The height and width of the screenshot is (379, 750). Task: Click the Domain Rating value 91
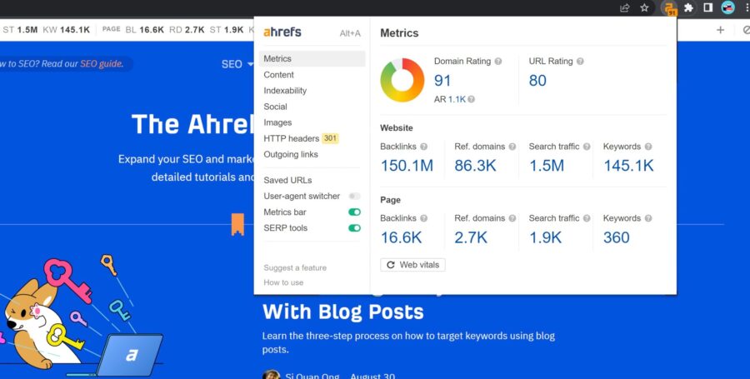[x=442, y=80]
